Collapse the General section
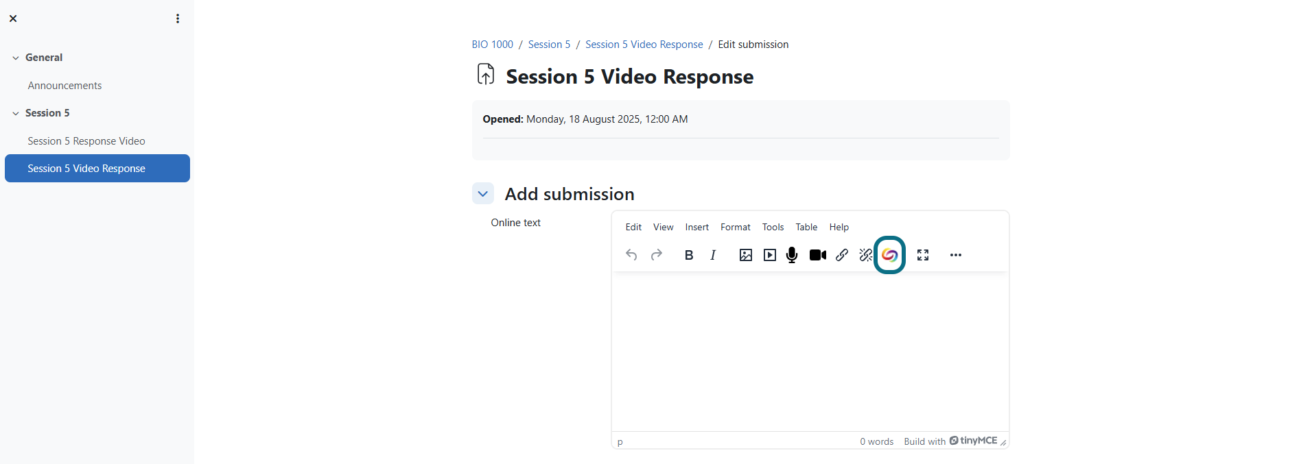The image size is (1312, 464). 15,58
